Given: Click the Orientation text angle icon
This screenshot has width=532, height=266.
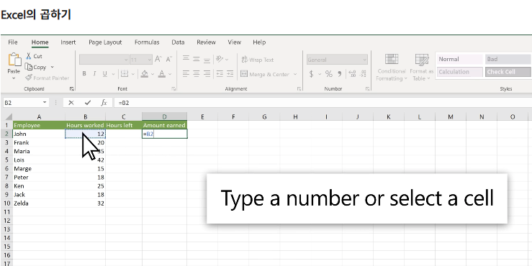Looking at the screenshot, I should (220, 59).
